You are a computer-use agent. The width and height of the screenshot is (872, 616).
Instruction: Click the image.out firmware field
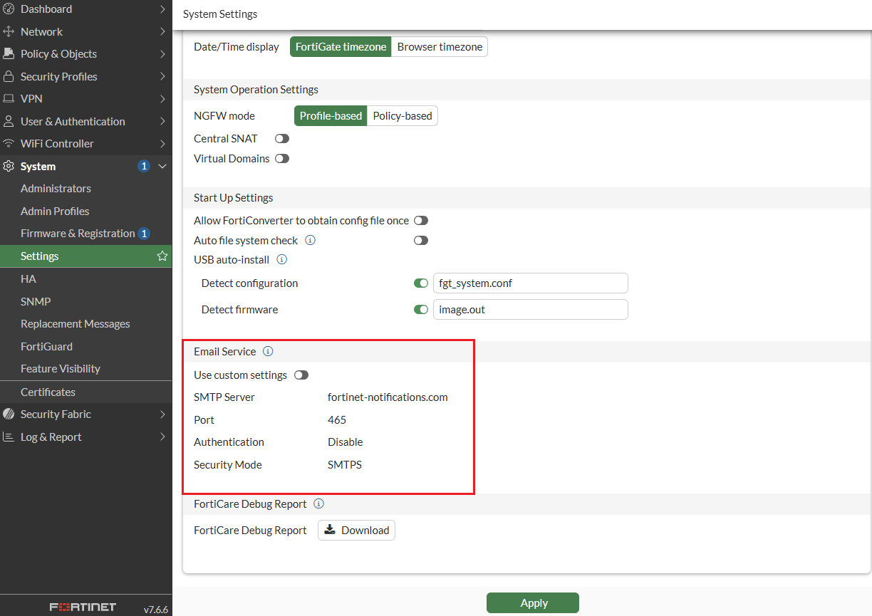click(x=531, y=310)
